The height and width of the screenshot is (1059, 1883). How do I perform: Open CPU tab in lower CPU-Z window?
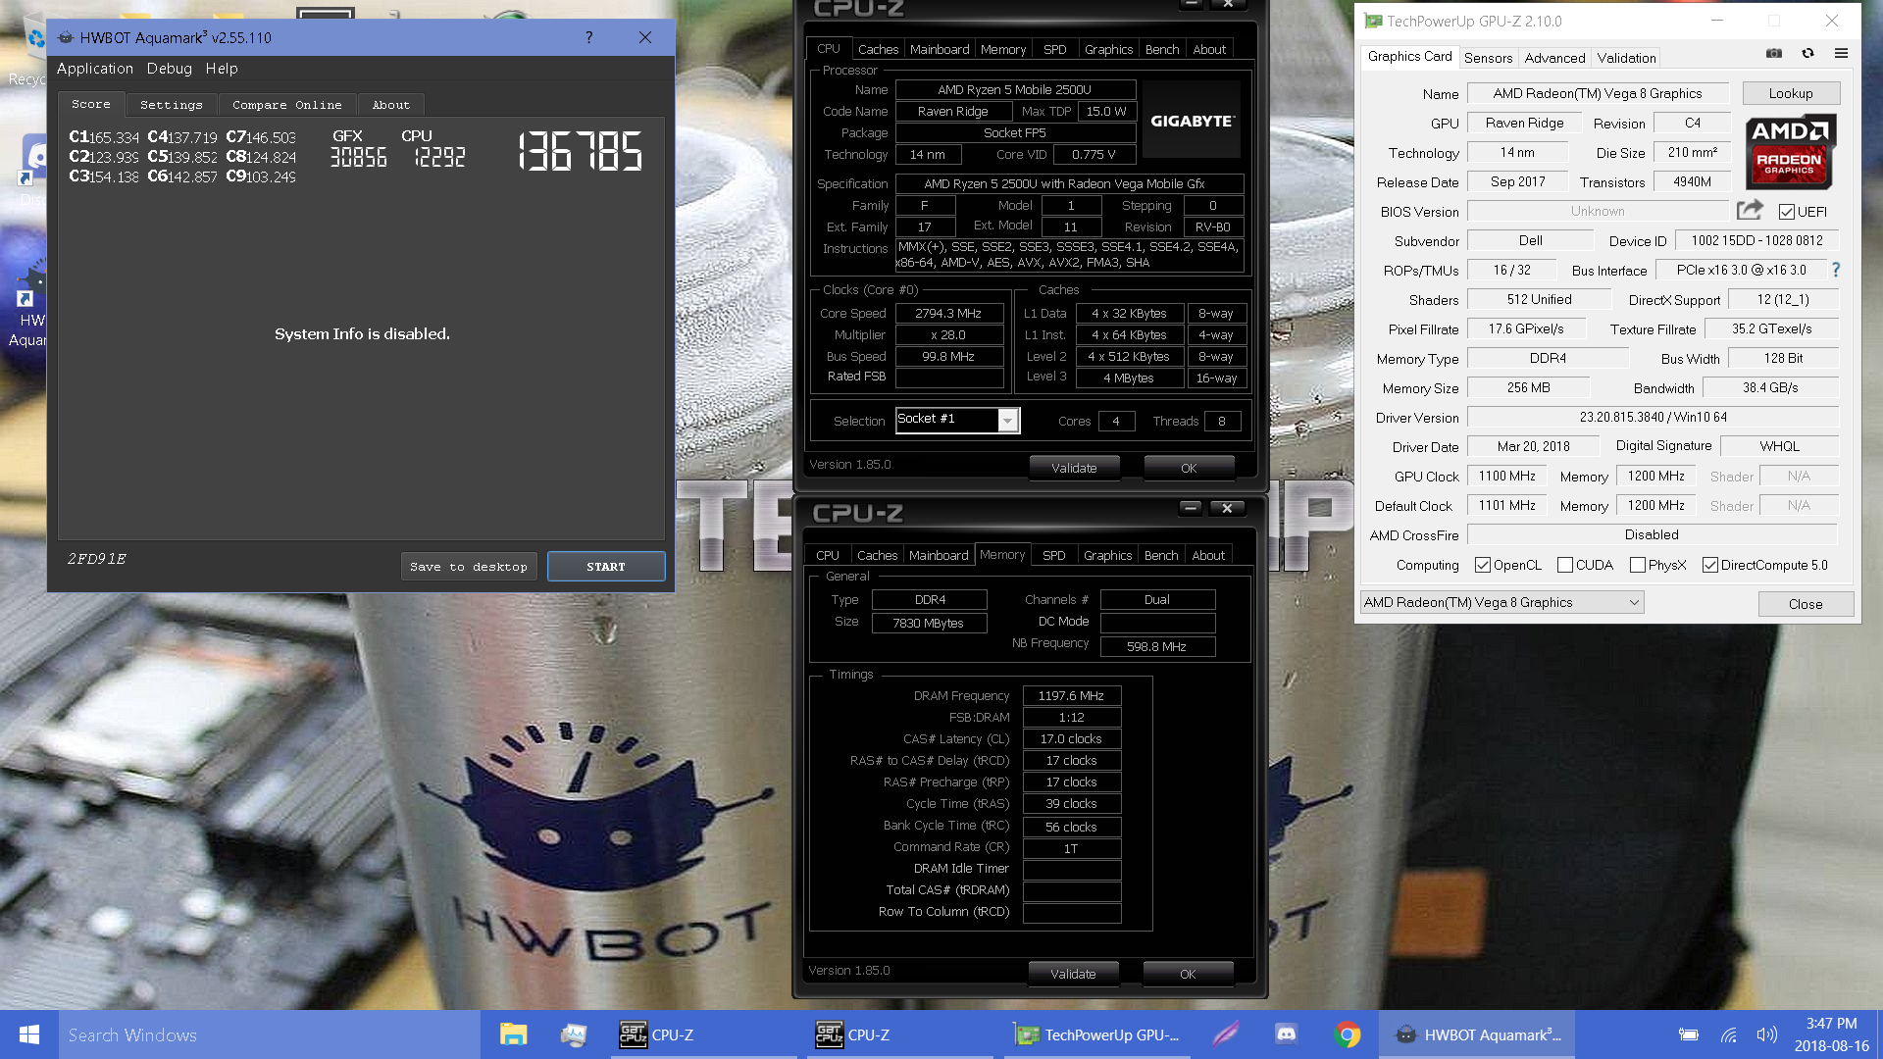pyautogui.click(x=828, y=555)
